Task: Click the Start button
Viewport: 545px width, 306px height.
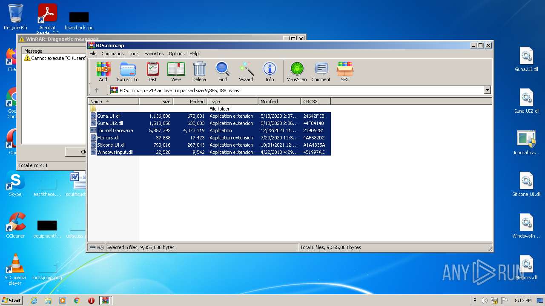Action: click(x=12, y=300)
